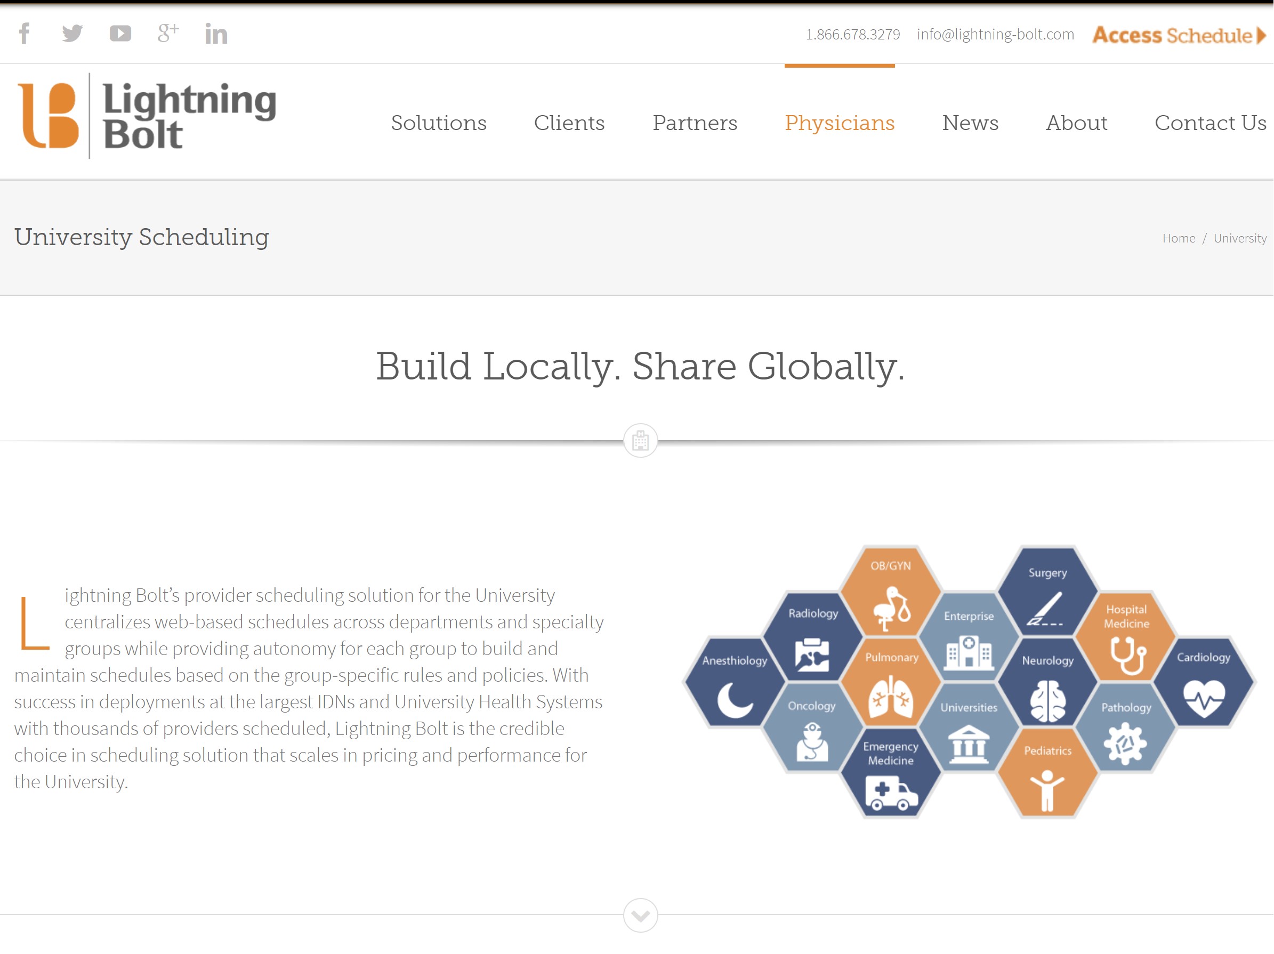Select the Universities building hexagon
The width and height of the screenshot is (1274, 954).
[x=969, y=727]
